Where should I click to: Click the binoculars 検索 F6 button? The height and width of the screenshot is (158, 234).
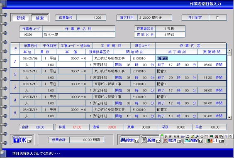[x=129, y=140]
